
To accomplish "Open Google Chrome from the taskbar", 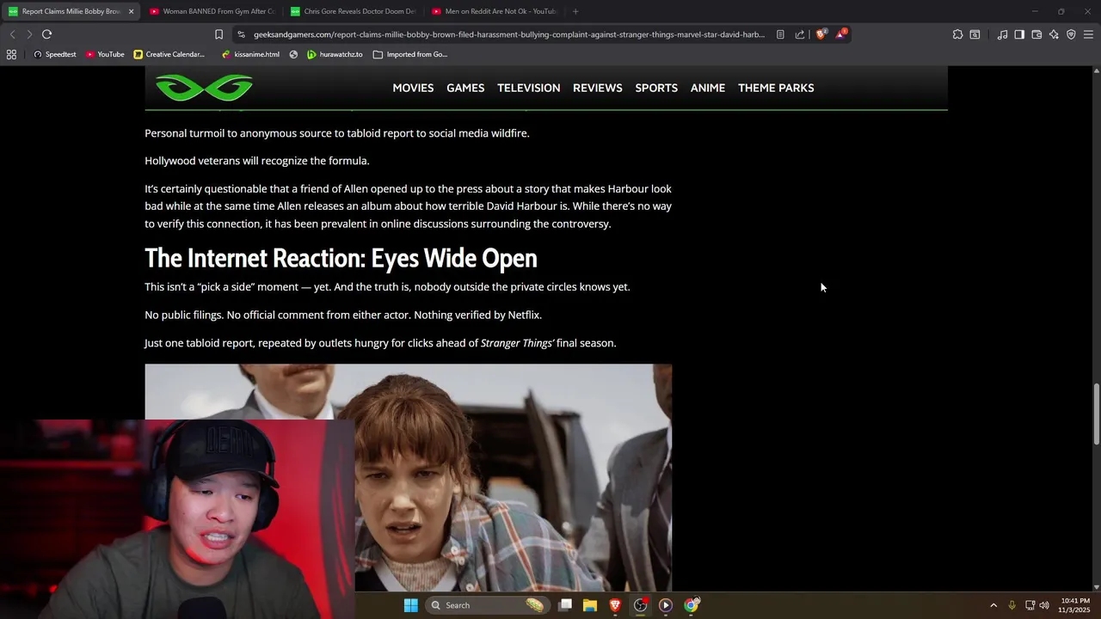I will click(x=691, y=605).
